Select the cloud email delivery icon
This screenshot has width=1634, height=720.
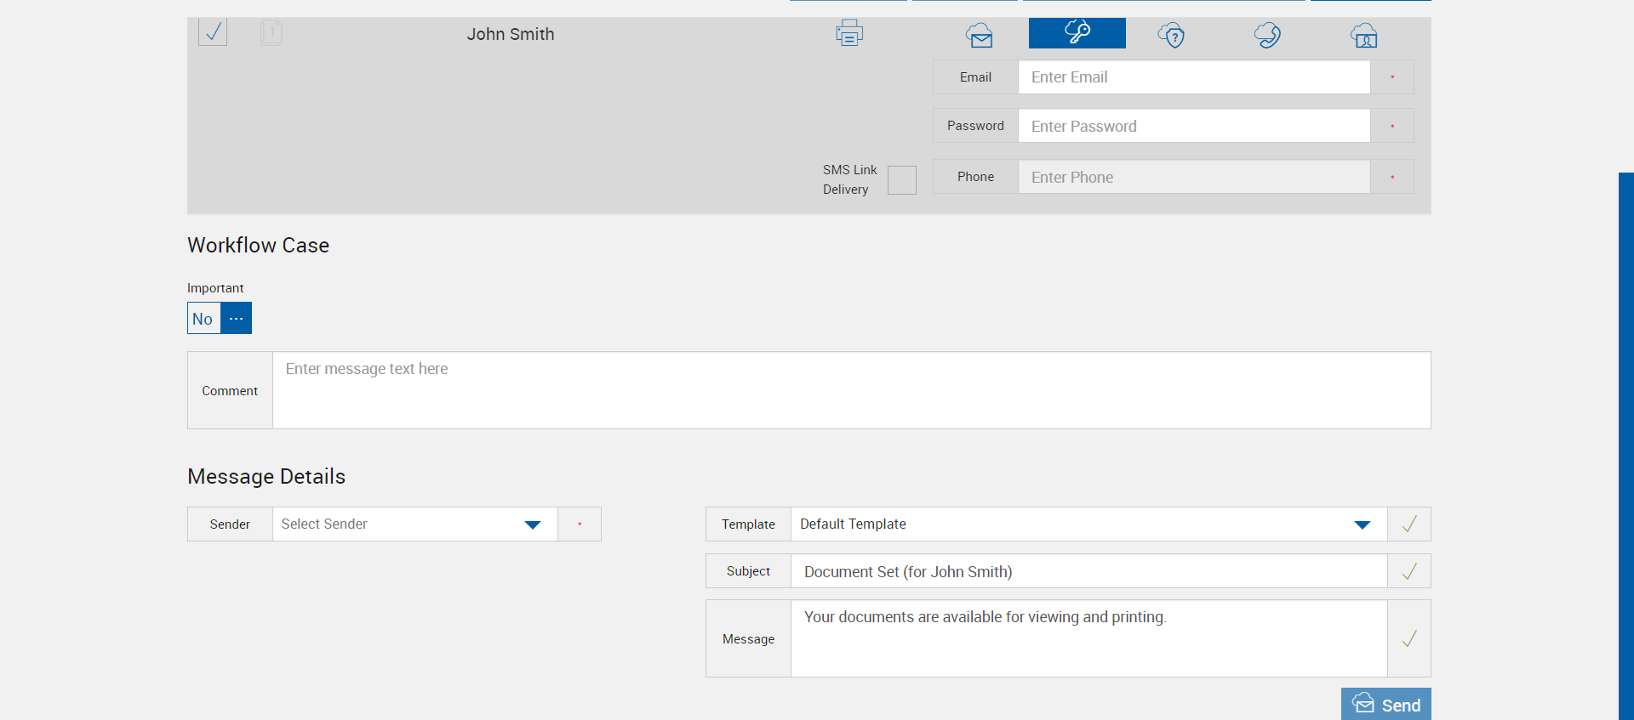coord(980,35)
